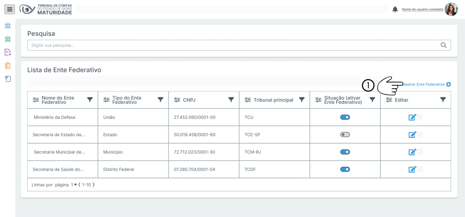This screenshot has height=217, width=465.
Task: Go to the next page of results
Action: (x=94, y=185)
